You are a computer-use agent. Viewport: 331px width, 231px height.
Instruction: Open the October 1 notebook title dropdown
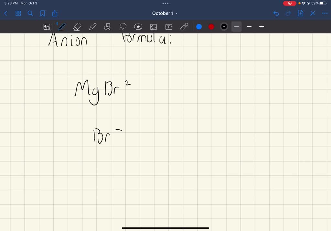(x=165, y=13)
